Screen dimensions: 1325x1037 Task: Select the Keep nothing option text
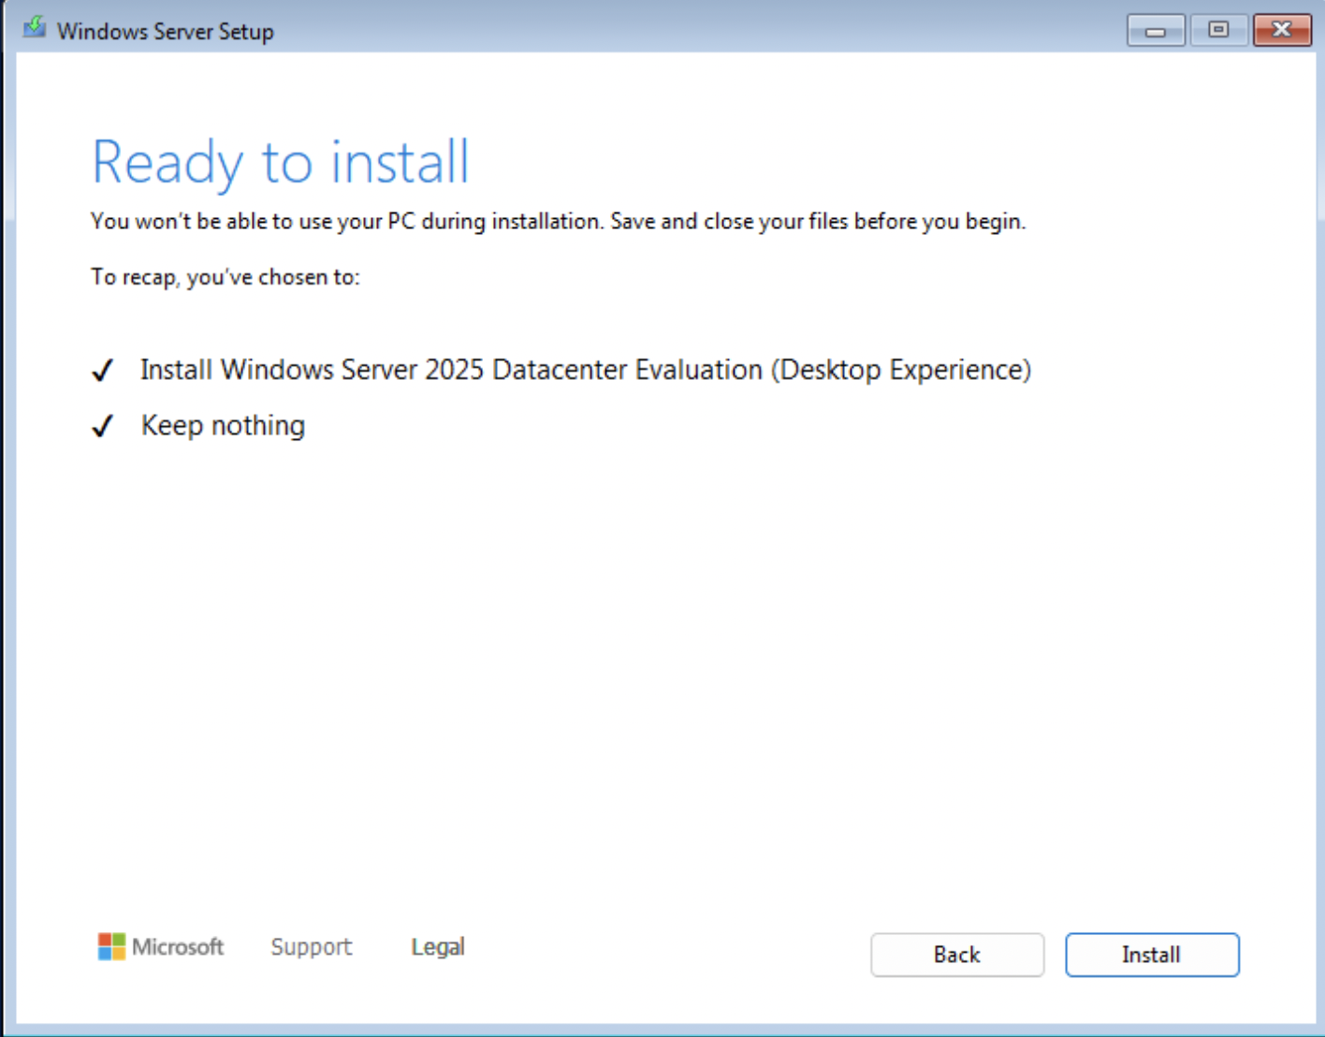point(222,425)
